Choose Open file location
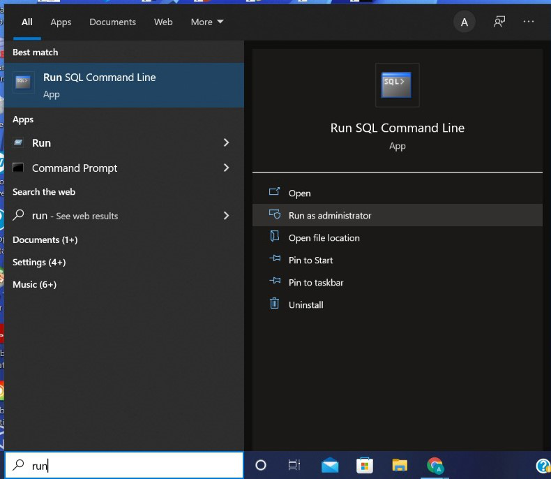This screenshot has height=479, width=551. (324, 238)
